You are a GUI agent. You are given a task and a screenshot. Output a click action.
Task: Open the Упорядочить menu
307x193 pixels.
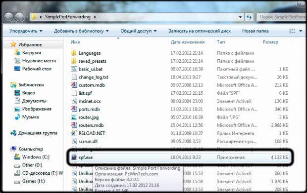point(26,31)
